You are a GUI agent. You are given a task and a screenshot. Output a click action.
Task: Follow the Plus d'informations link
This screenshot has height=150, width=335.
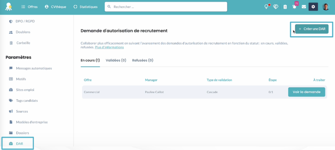pos(109,47)
